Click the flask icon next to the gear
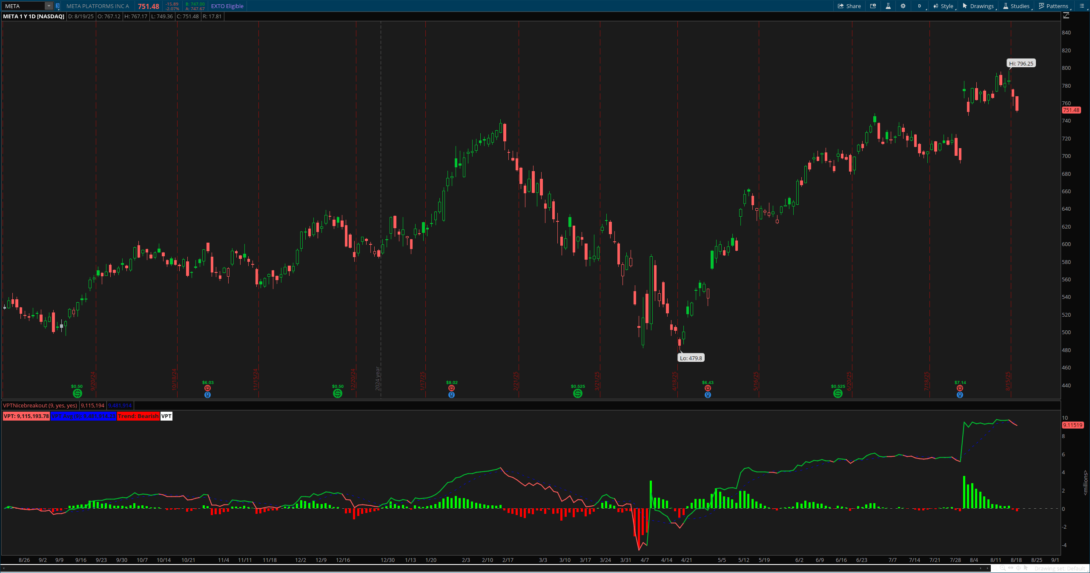The image size is (1090, 573). point(888,6)
